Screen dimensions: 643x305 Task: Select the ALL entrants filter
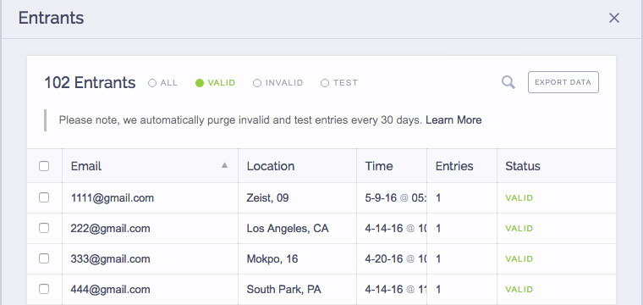[x=162, y=83]
